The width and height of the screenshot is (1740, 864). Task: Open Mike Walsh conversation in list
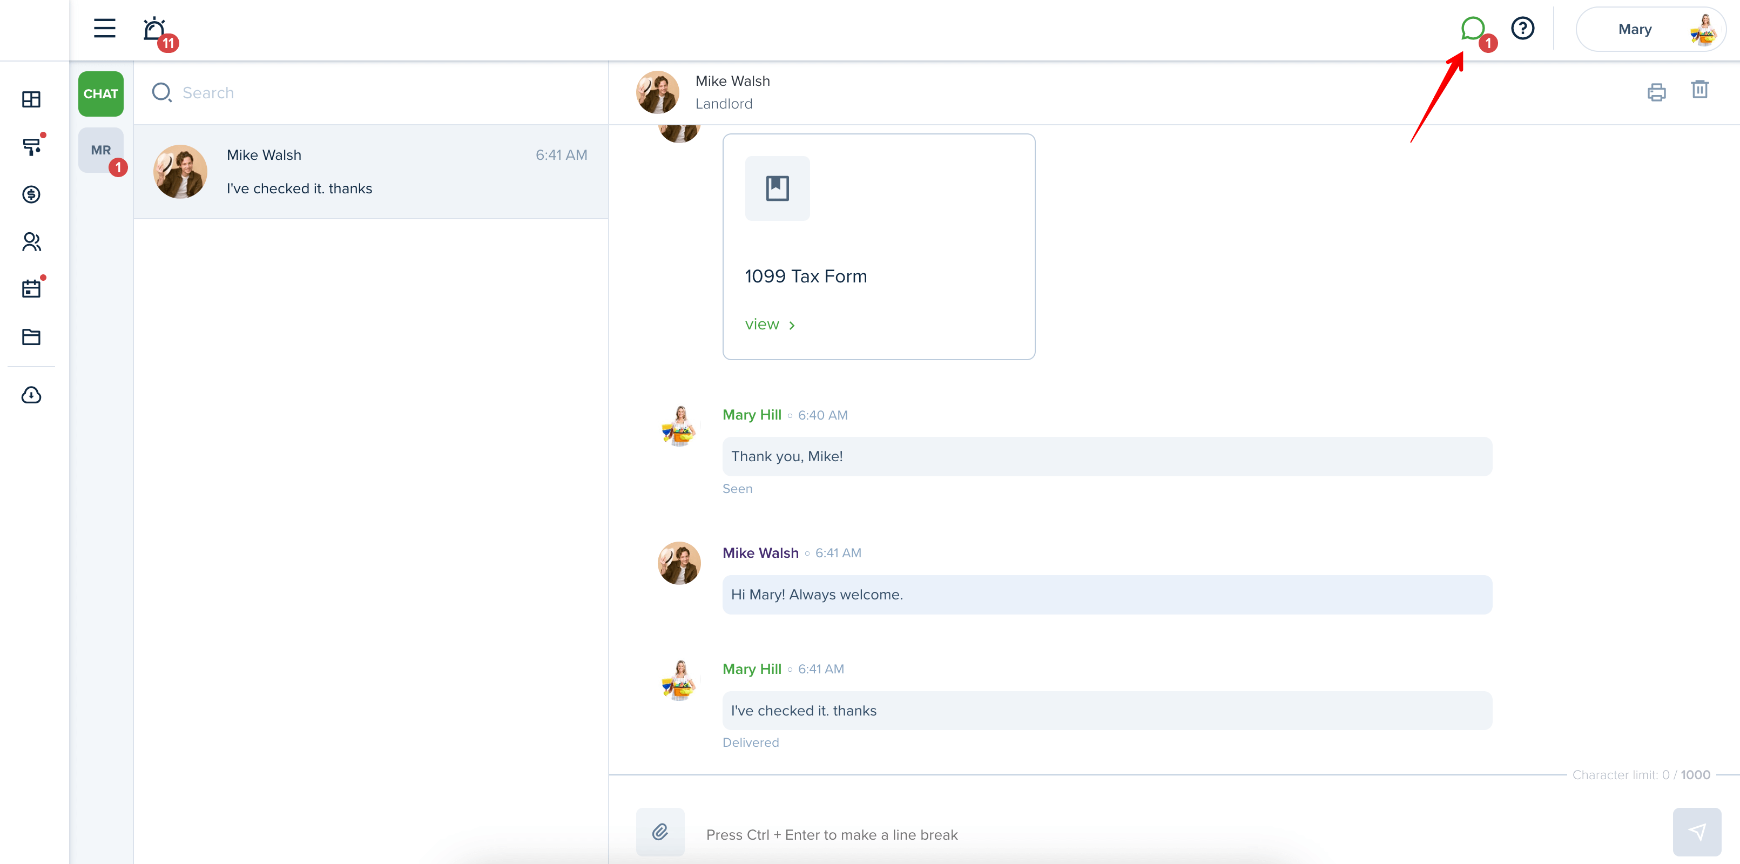pos(371,172)
